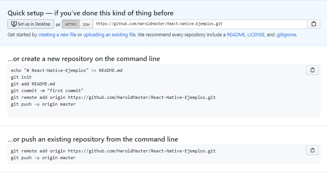
Task: Click the echo README.md command line
Action: coord(67,70)
